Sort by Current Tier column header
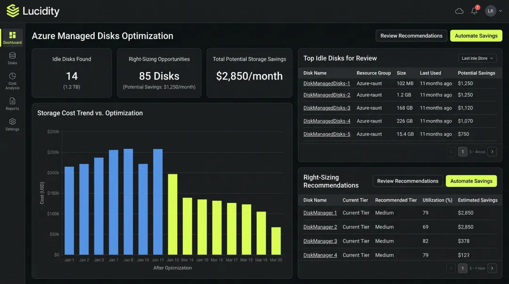 coord(355,200)
